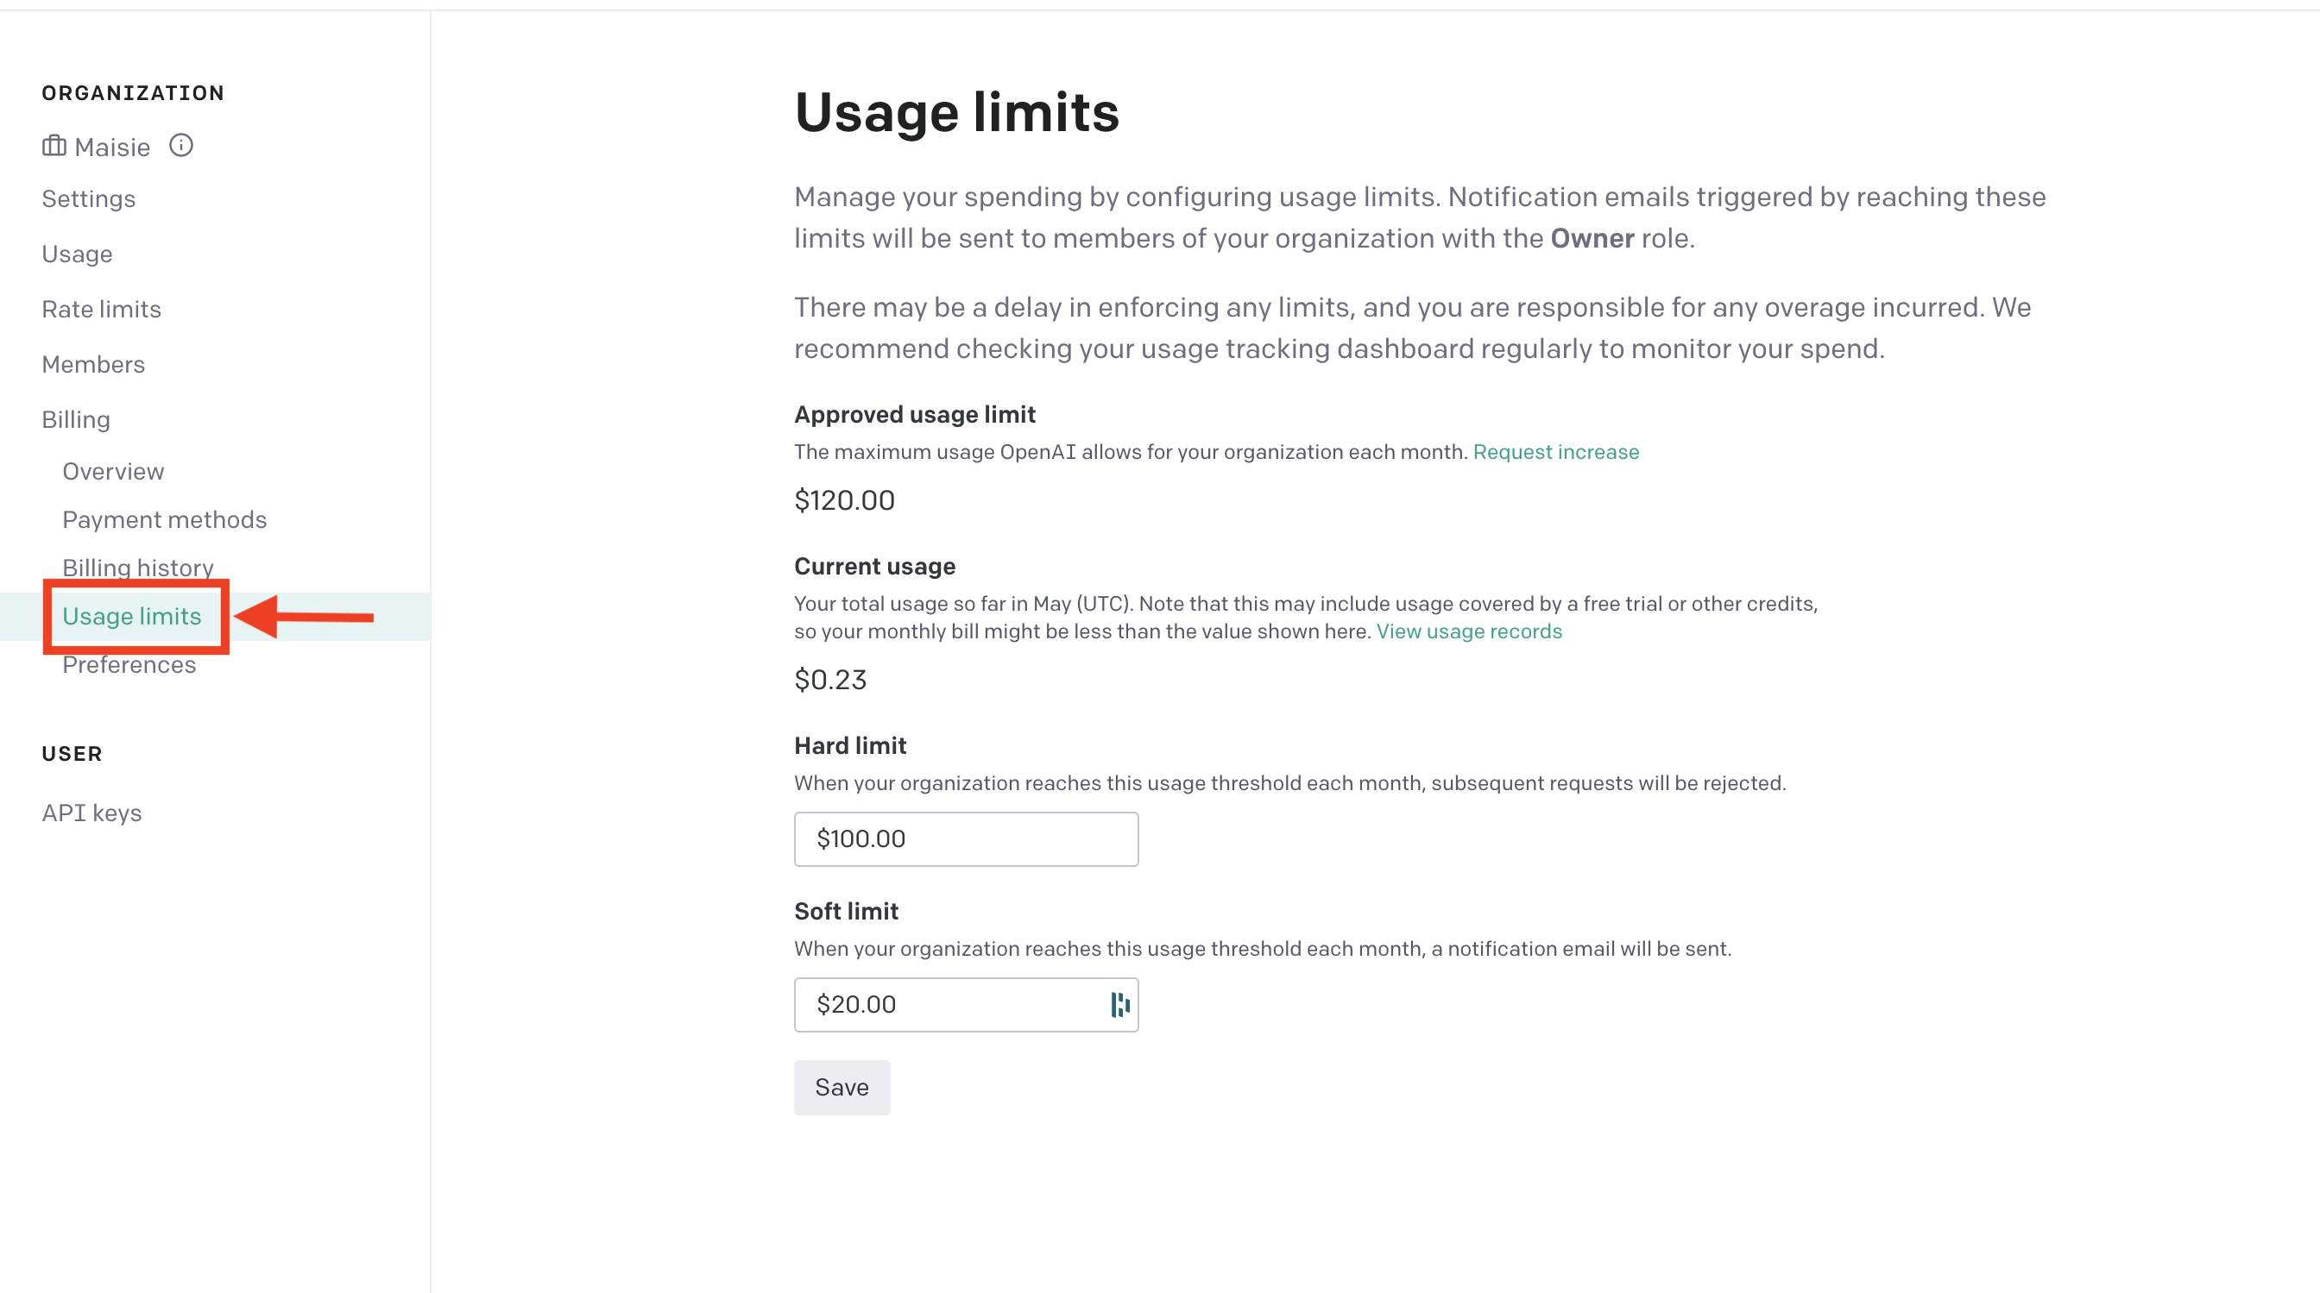The image size is (2320, 1293).
Task: Select Members in the organization menu
Action: click(x=92, y=364)
